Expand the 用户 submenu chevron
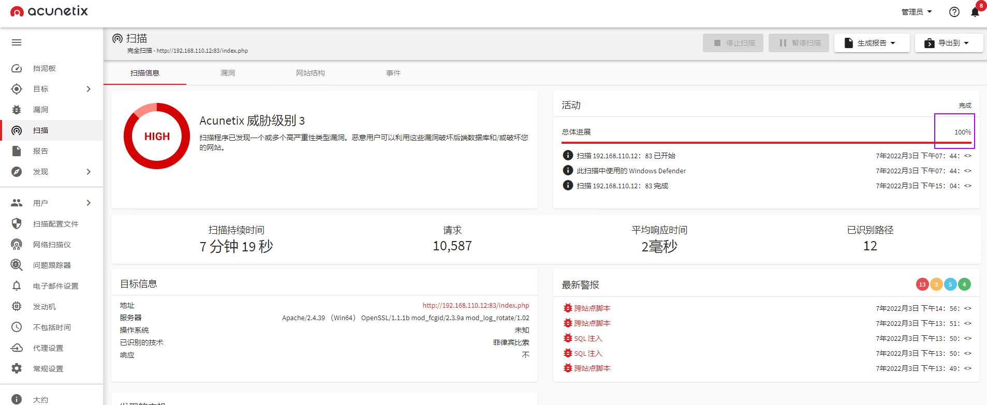This screenshot has height=405, width=987. [x=89, y=203]
